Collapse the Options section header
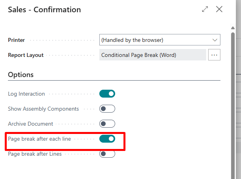This screenshot has width=241, height=179. (x=21, y=75)
